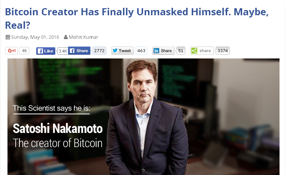Click the Sunday, May 01, 2016 date
The height and width of the screenshot is (175, 287).
coord(35,37)
